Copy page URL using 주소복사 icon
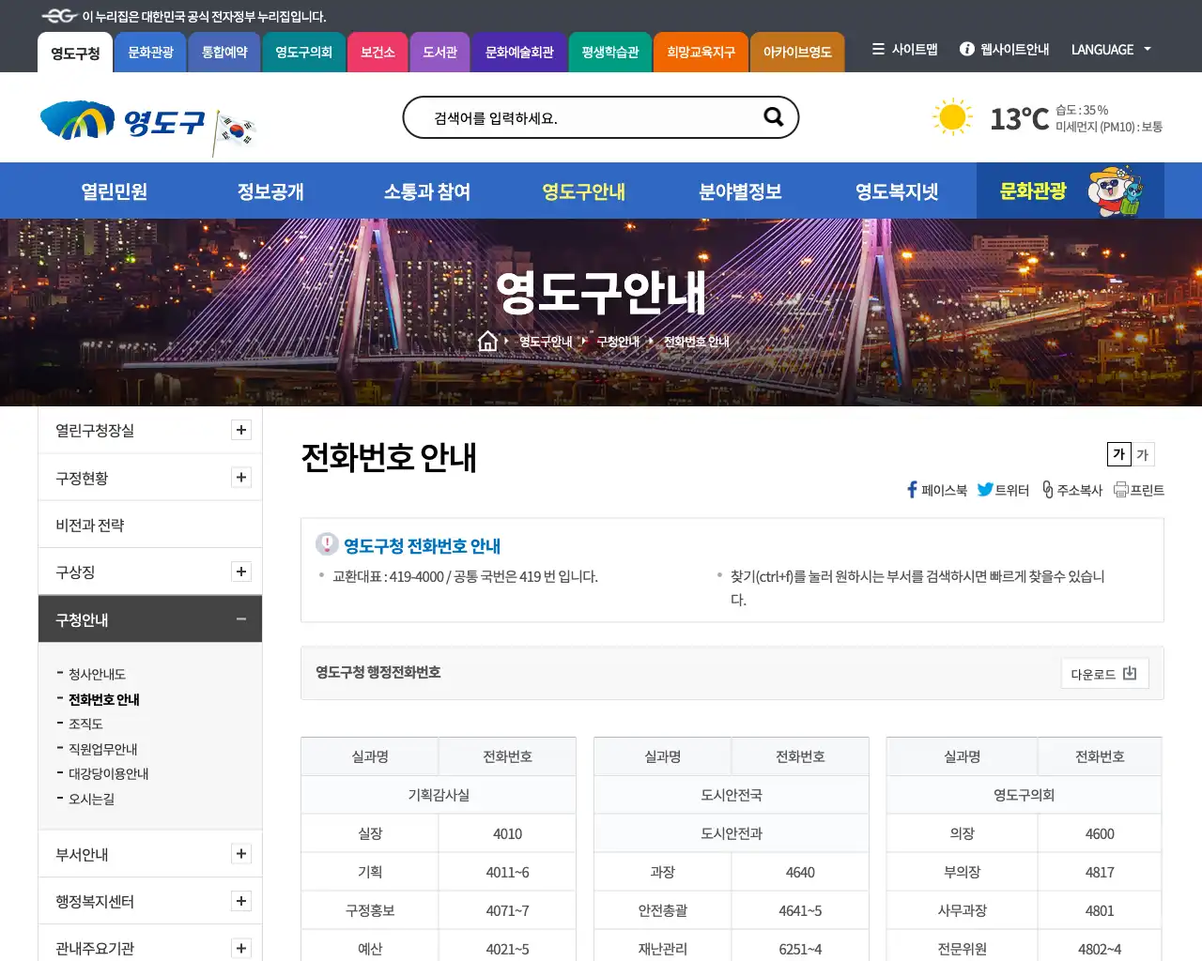Screen dimensions: 1202x961 point(1045,489)
